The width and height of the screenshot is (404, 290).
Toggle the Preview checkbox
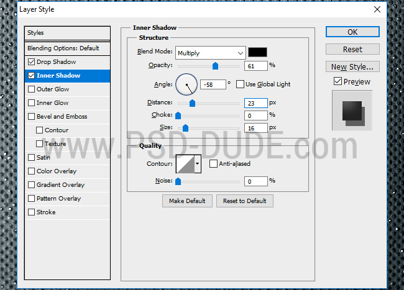click(337, 81)
